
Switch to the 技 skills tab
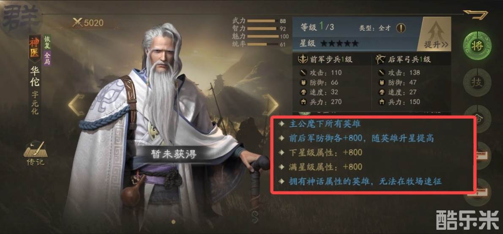click(x=477, y=82)
